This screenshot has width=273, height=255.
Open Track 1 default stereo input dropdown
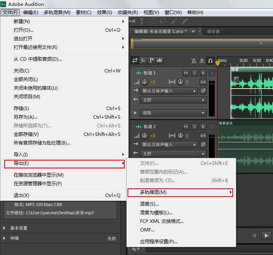[x=169, y=91]
